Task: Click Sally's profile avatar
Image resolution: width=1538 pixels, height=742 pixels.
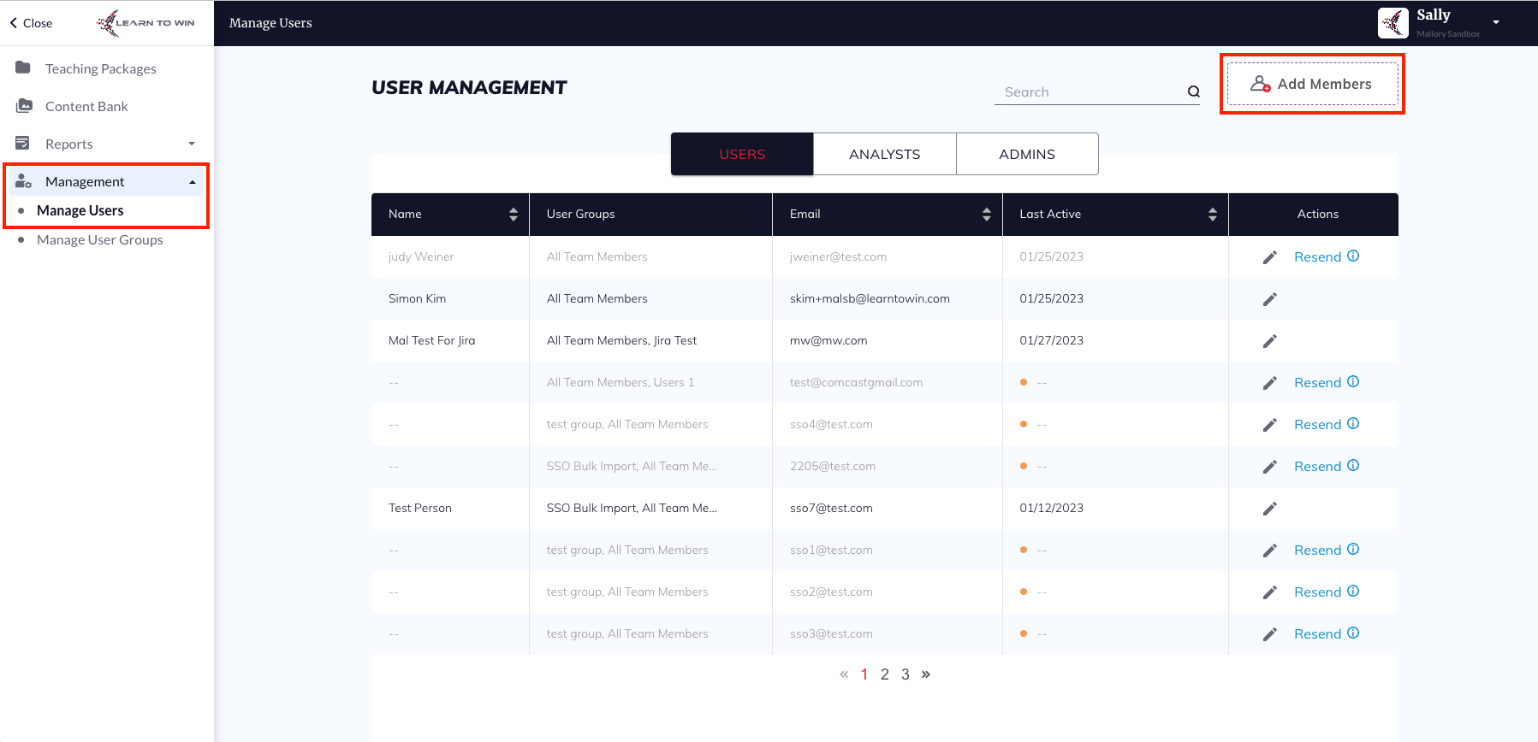Action: tap(1393, 22)
